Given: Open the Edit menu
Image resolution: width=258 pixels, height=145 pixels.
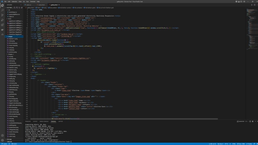Looking at the screenshot, I should click(9, 2).
